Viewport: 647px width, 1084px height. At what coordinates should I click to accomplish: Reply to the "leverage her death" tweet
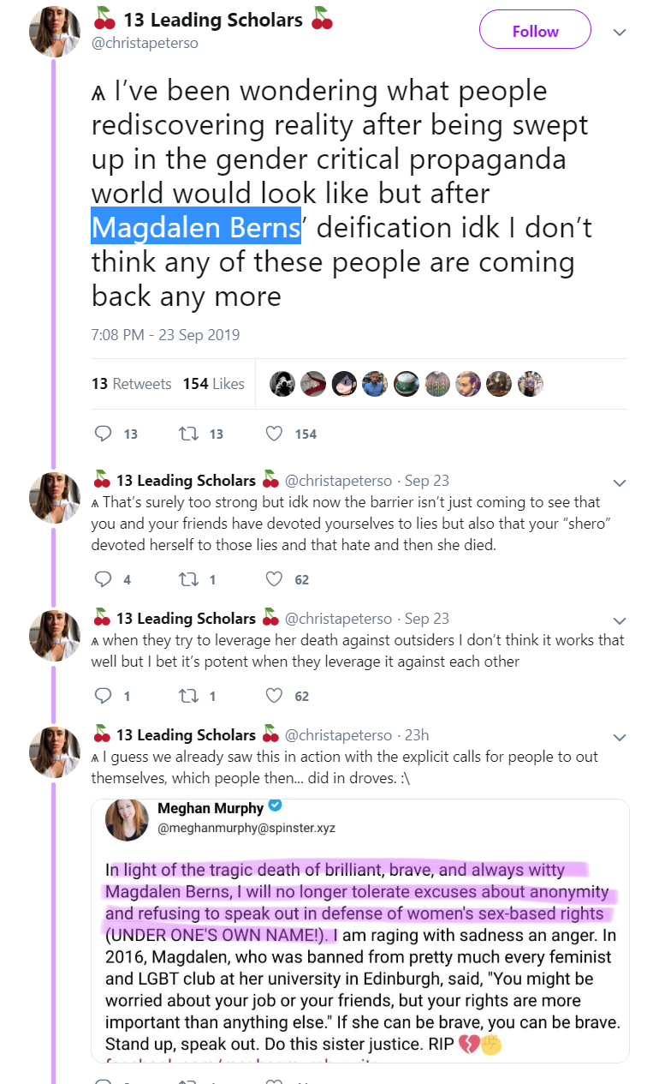(103, 696)
